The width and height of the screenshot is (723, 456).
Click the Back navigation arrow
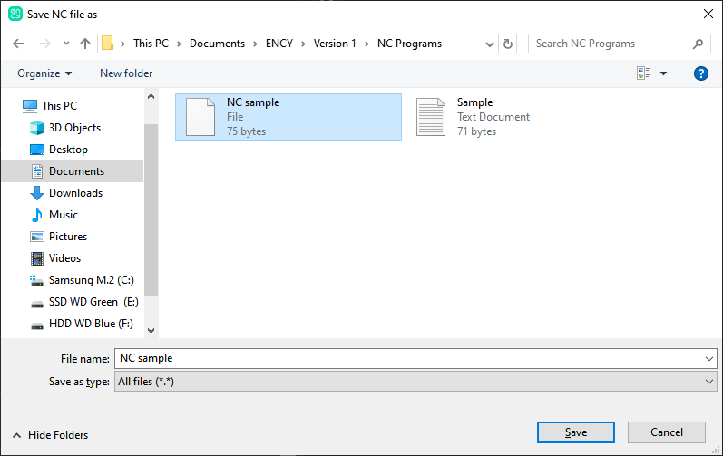coord(18,44)
